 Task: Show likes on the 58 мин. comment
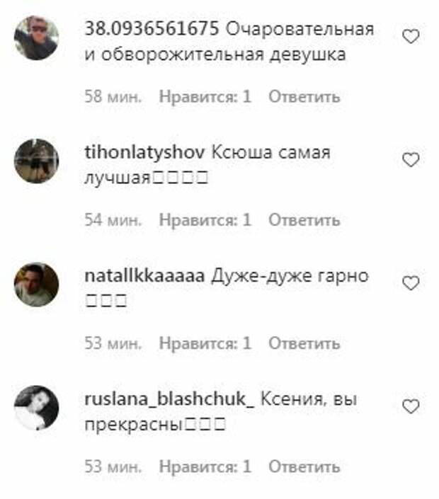coord(205,96)
